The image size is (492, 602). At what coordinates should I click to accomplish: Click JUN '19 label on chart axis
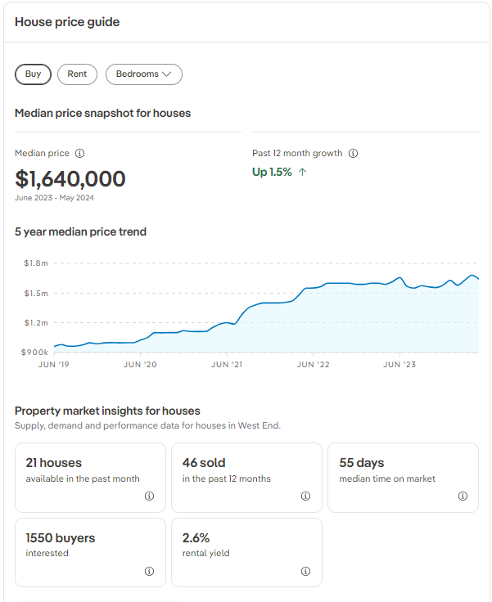pyautogui.click(x=55, y=365)
